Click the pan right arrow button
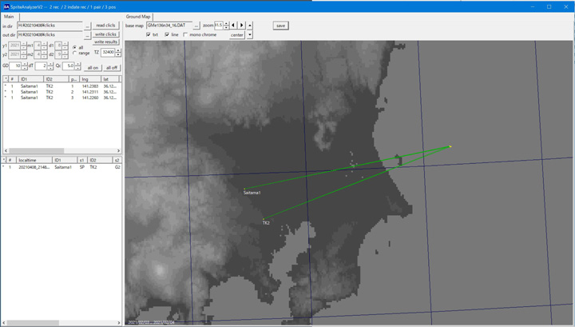The image size is (575, 327). [242, 26]
